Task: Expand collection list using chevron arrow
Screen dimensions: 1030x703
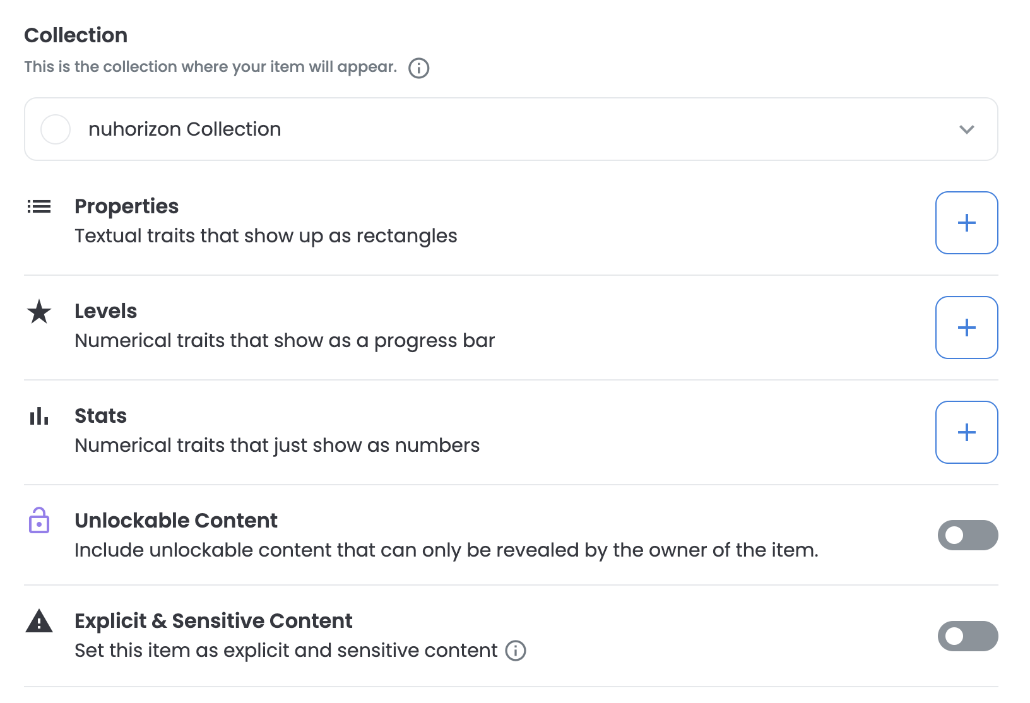Action: point(966,129)
